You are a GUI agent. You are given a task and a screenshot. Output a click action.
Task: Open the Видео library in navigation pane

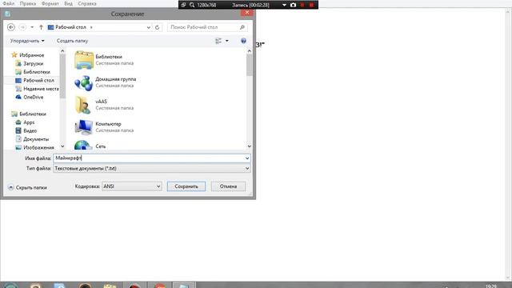point(30,130)
